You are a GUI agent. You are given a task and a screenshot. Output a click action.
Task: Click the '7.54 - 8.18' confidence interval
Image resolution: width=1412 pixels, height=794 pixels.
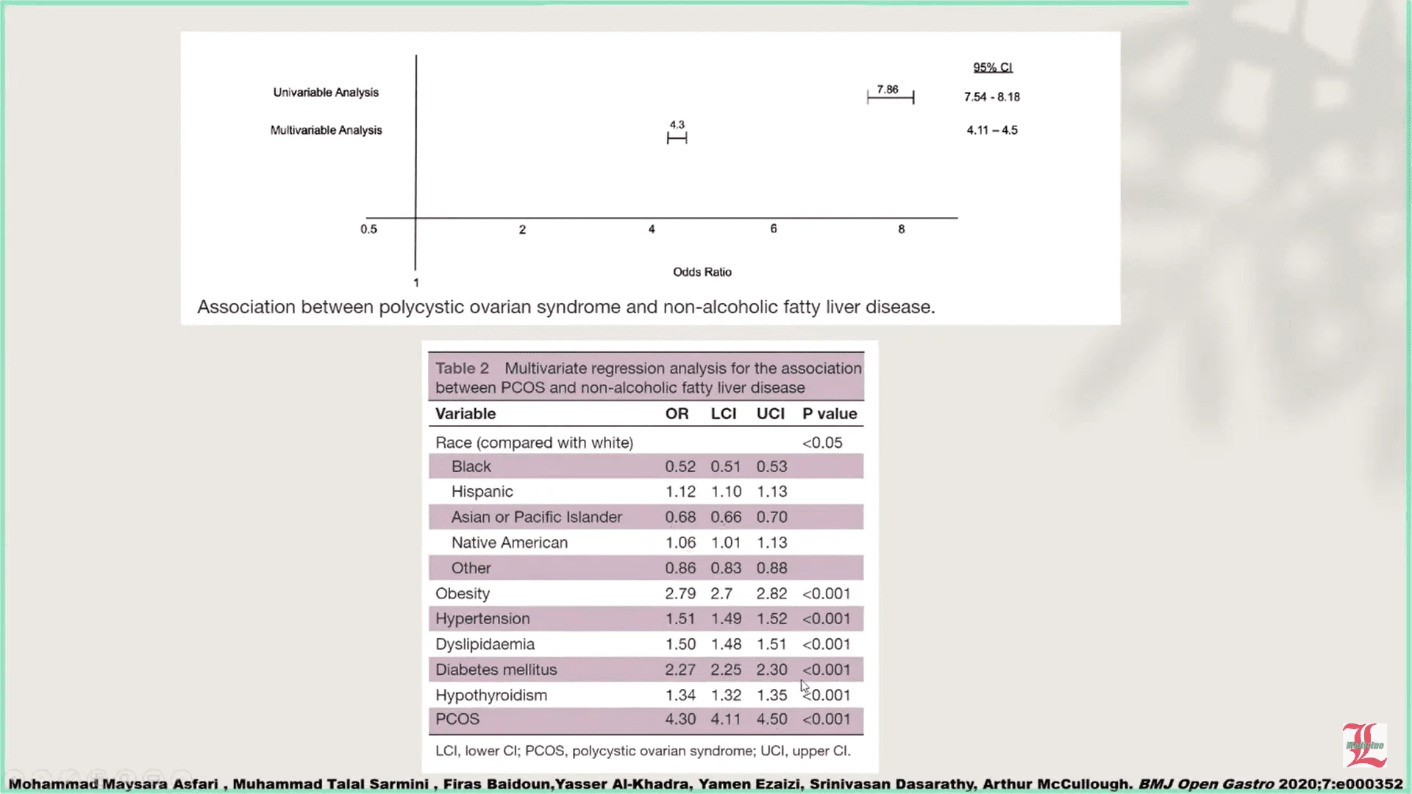click(x=992, y=97)
